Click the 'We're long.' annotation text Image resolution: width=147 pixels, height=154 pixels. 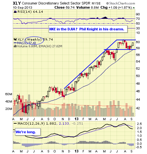(26, 132)
